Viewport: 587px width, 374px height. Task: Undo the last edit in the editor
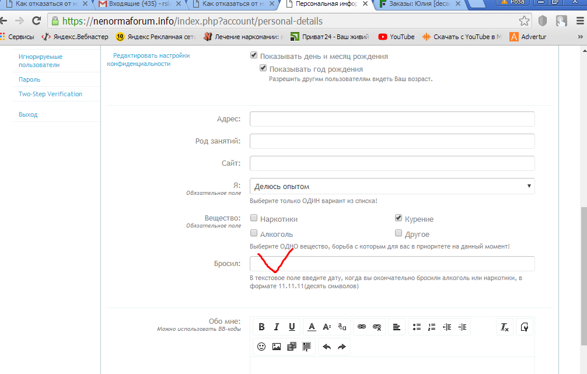[327, 347]
